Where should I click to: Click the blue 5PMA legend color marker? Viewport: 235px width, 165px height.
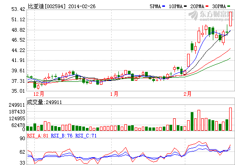(164, 6)
